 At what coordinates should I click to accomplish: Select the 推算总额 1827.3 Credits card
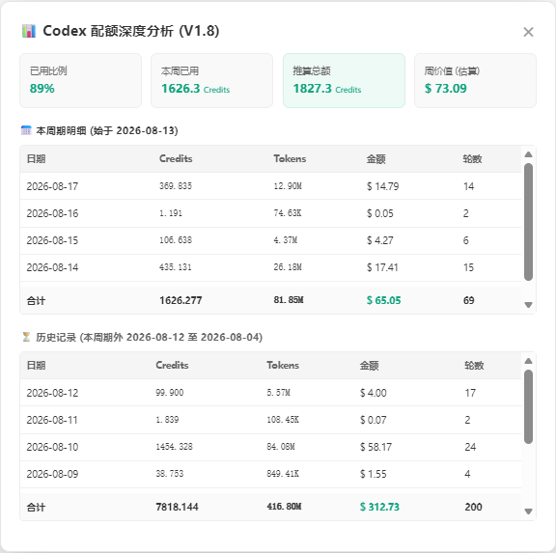tap(344, 80)
